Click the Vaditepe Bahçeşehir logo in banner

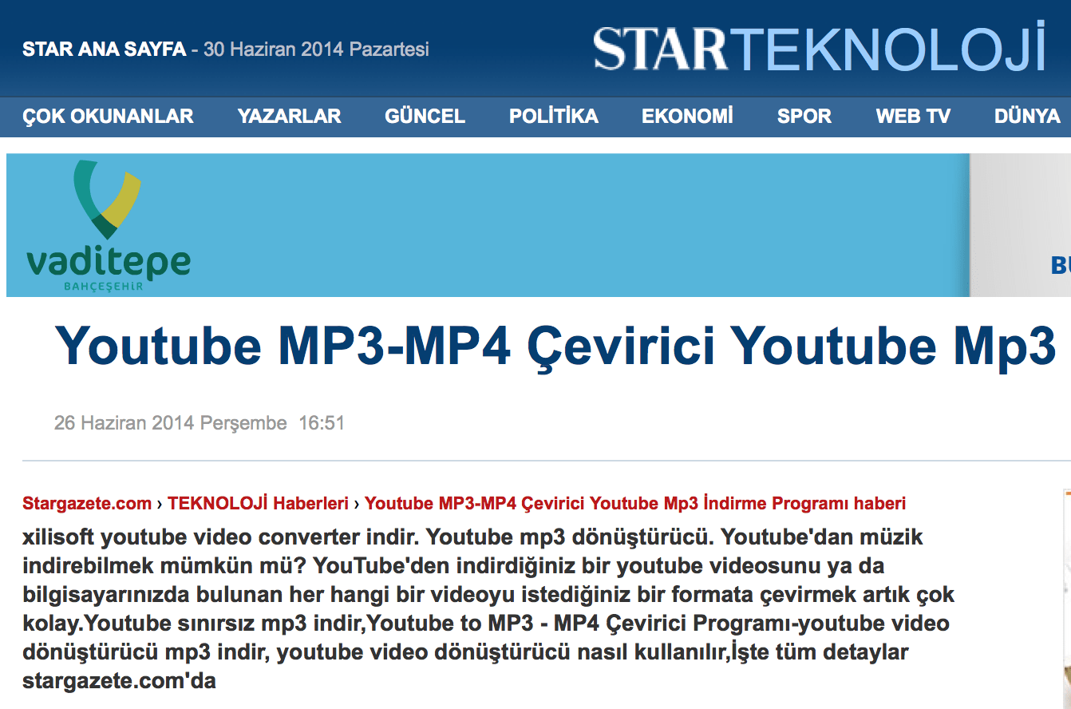[x=109, y=226]
